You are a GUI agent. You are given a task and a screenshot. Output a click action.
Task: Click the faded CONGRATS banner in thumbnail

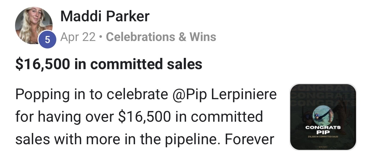point(323,95)
